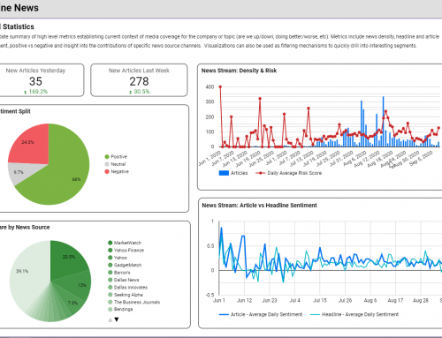Image resolution: width=442 pixels, height=338 pixels.
Task: Toggle the Articles series legend item
Action: tap(233, 173)
